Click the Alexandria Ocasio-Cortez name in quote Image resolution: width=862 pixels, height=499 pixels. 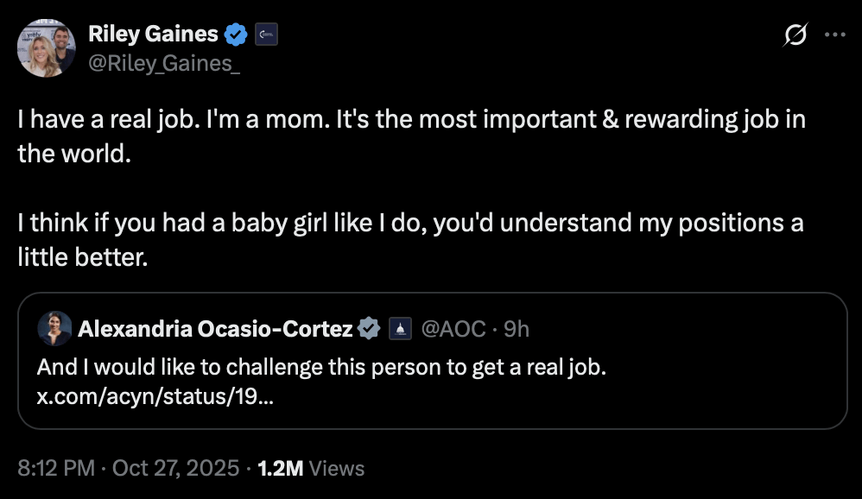(x=215, y=328)
